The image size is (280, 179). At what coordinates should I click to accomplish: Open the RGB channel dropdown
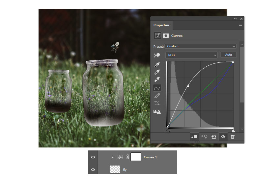192,55
